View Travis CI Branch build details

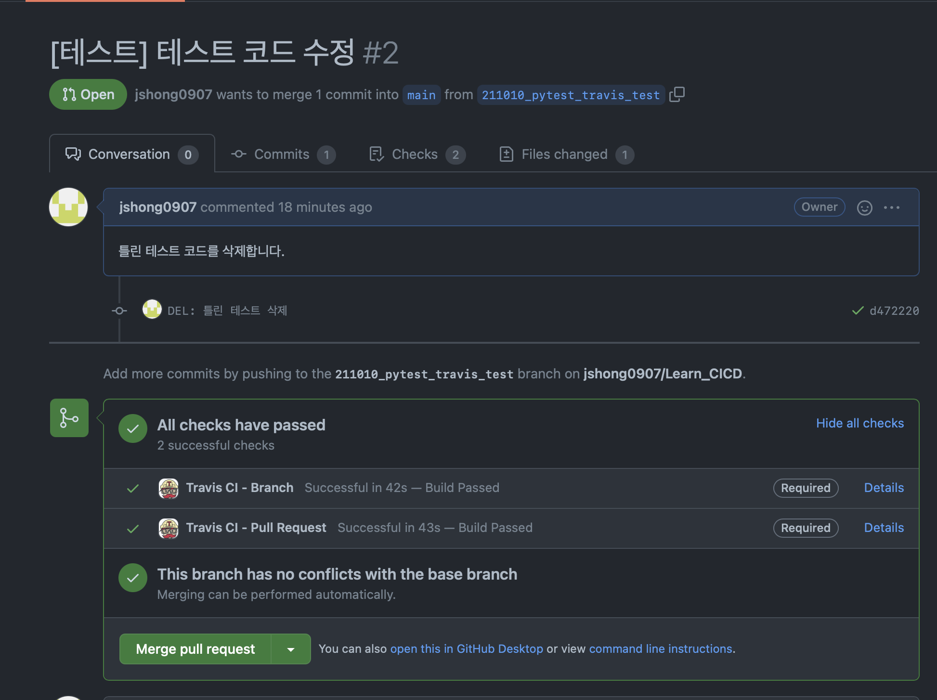tap(883, 487)
